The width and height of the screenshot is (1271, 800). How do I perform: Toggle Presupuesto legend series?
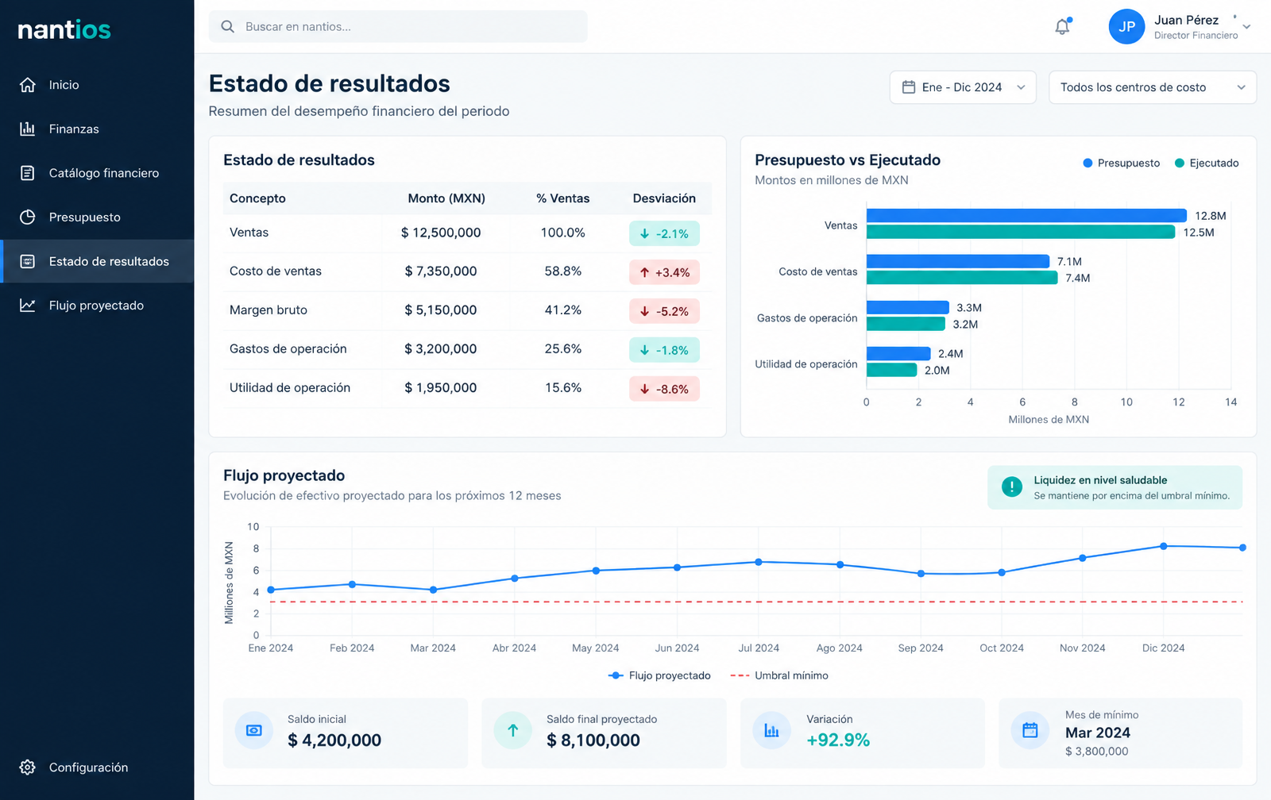click(1121, 163)
